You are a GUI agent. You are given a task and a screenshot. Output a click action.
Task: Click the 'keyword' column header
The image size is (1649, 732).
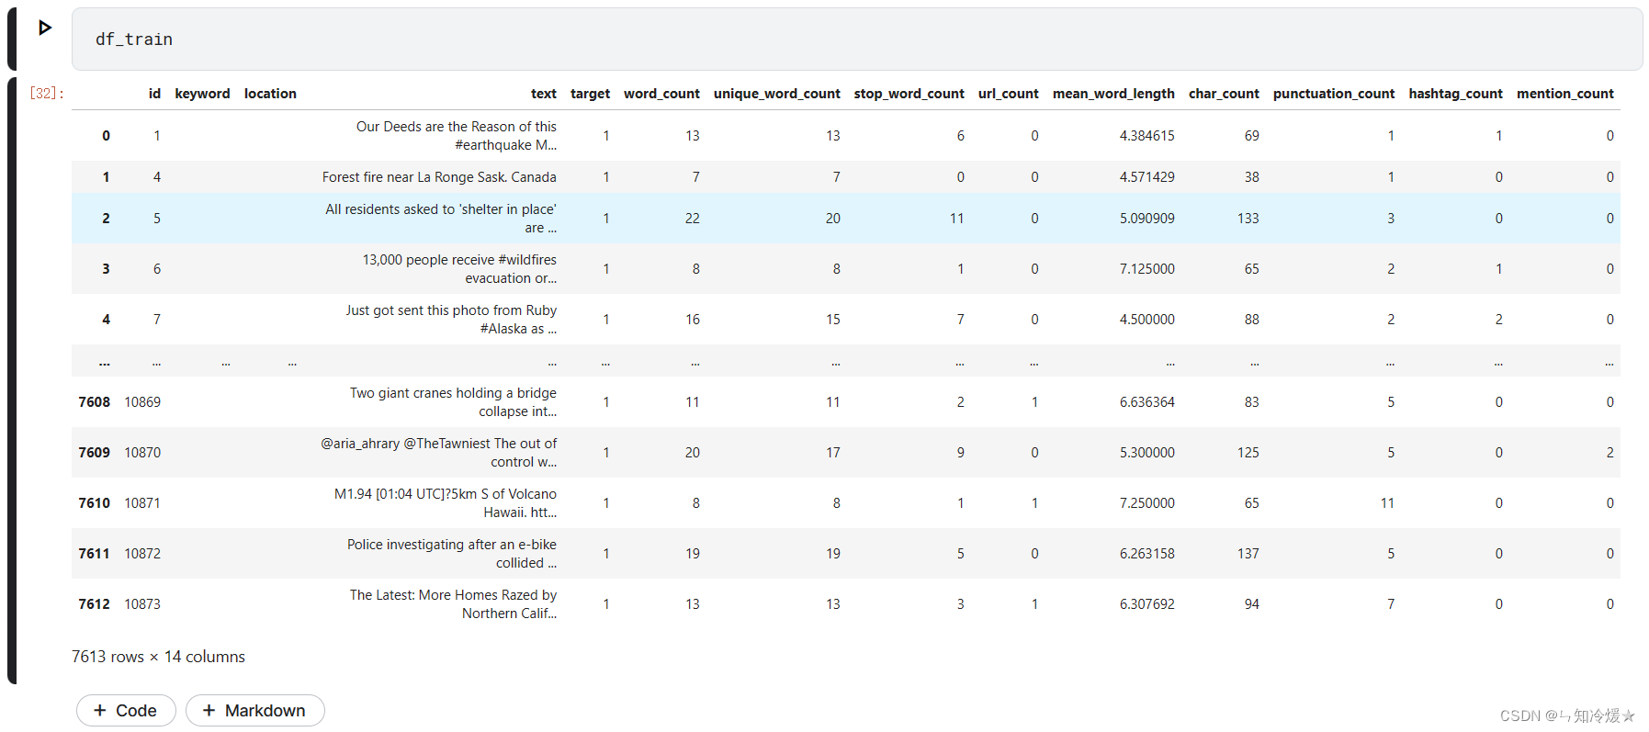[x=202, y=94]
